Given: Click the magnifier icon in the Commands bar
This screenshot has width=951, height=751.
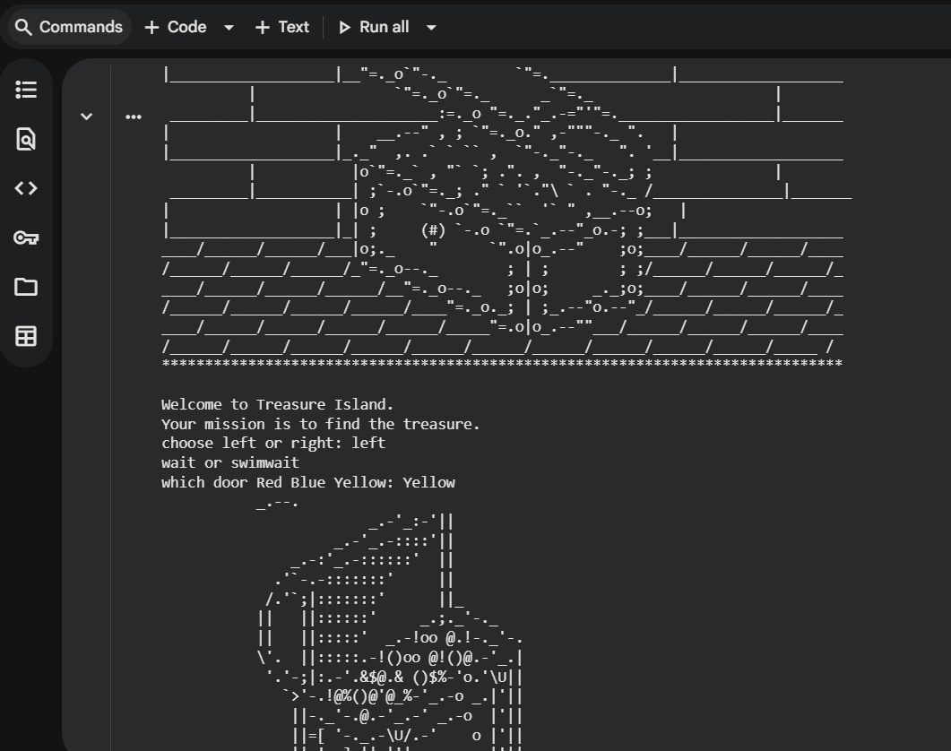Looking at the screenshot, I should 23,27.
